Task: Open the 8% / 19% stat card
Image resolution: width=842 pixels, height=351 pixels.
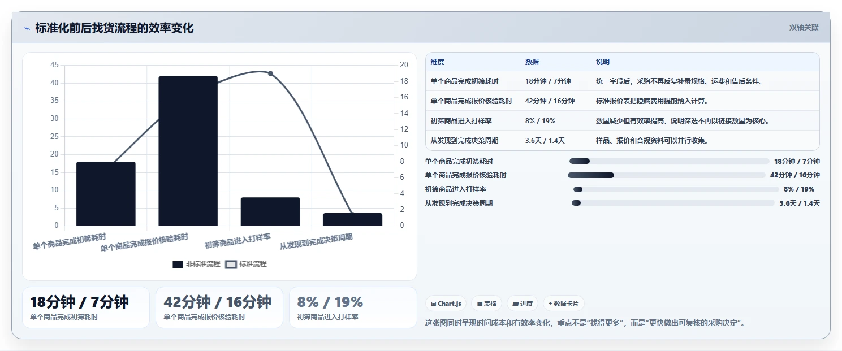Action: 353,307
